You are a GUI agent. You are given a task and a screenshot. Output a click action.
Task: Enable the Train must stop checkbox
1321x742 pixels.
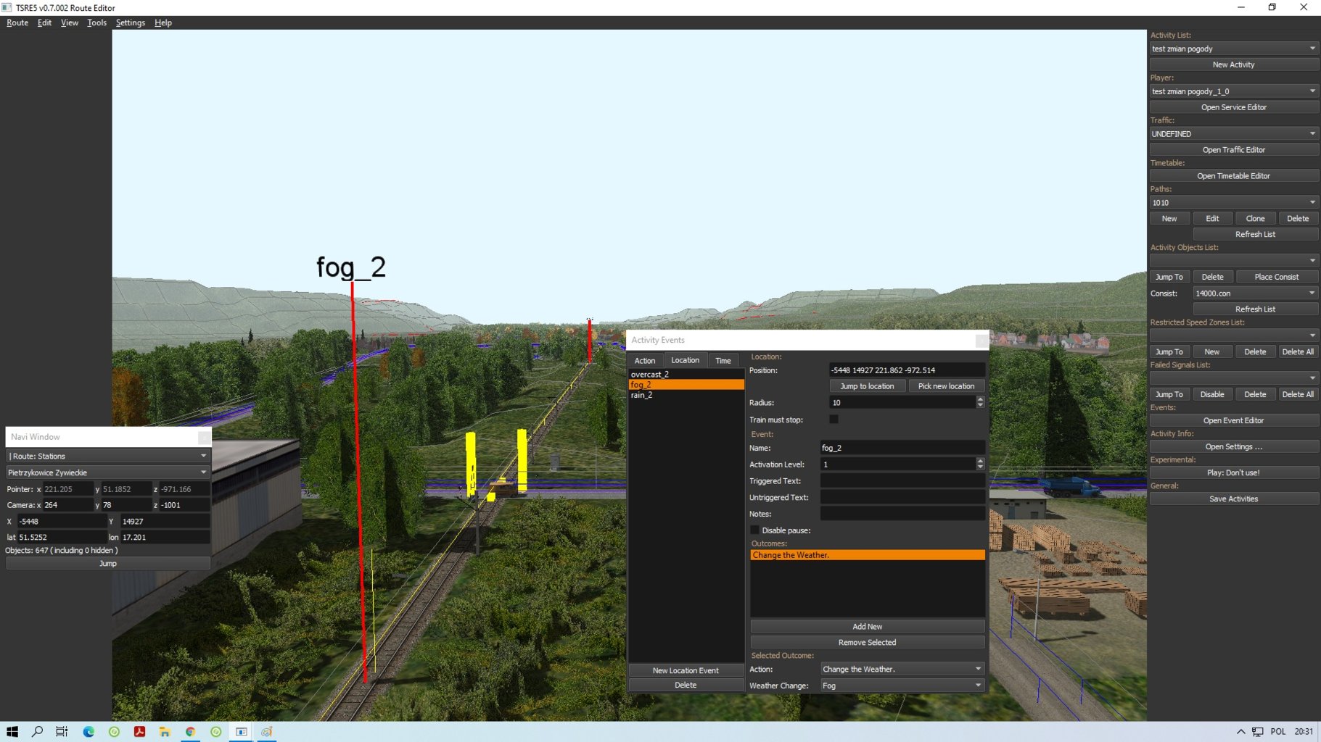[834, 420]
